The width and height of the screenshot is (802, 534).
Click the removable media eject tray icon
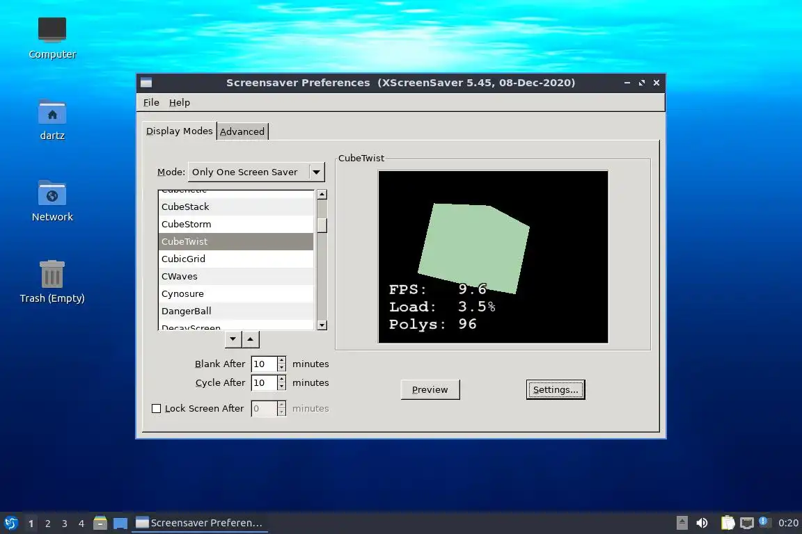tap(682, 523)
